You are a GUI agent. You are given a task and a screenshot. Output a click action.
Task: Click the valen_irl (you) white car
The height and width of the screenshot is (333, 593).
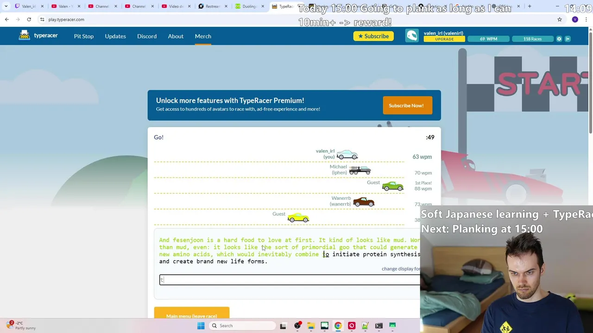tap(347, 154)
